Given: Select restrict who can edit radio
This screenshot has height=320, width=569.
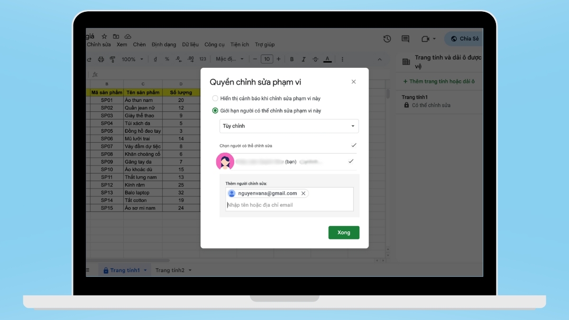Looking at the screenshot, I should click(x=215, y=110).
